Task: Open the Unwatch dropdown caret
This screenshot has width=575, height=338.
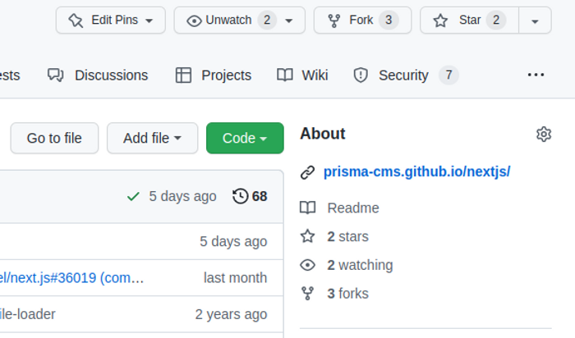Action: 289,21
